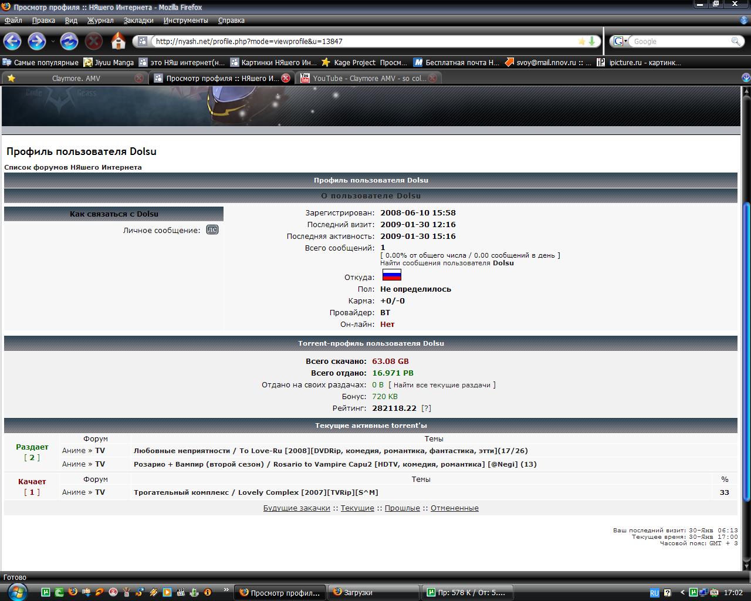Click the search magnifier icon

pos(736,41)
